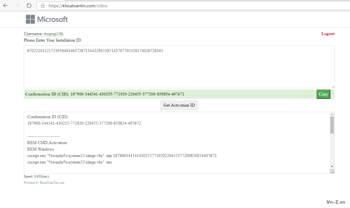This screenshot has width=350, height=208.
Task: Click the trogiup24h username text
Action: pos(54,34)
